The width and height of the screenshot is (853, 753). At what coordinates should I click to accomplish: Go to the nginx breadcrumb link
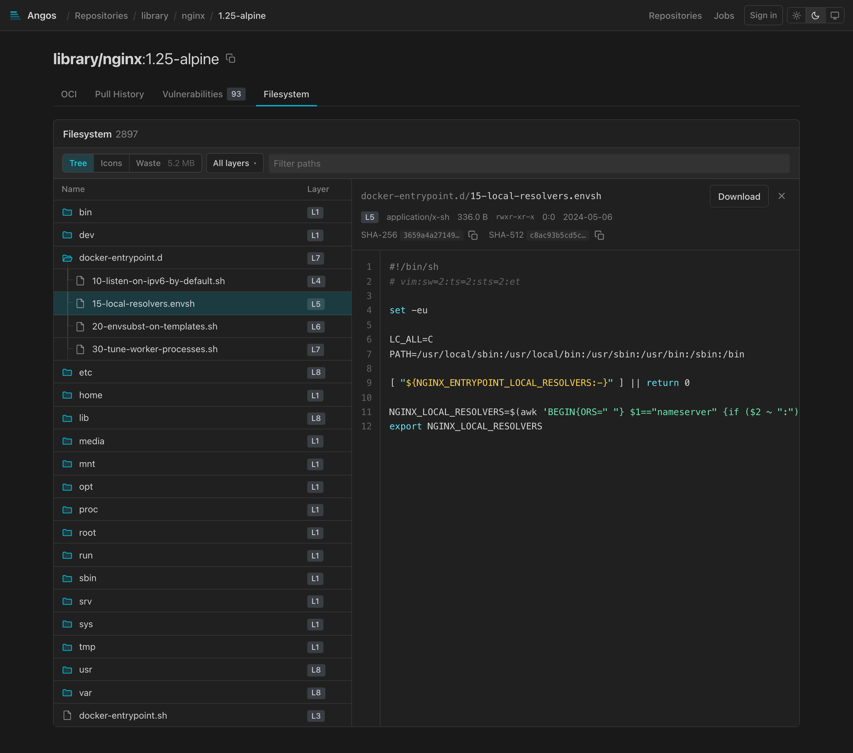coord(193,16)
